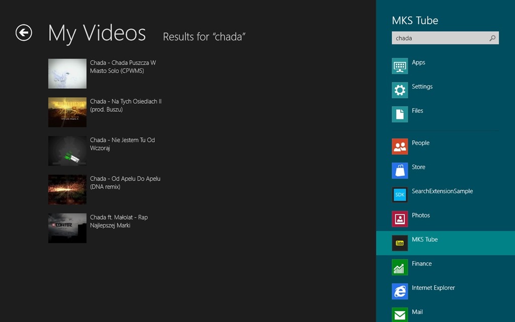The image size is (515, 322).
Task: Click the Finance label in app list
Action: (x=422, y=264)
